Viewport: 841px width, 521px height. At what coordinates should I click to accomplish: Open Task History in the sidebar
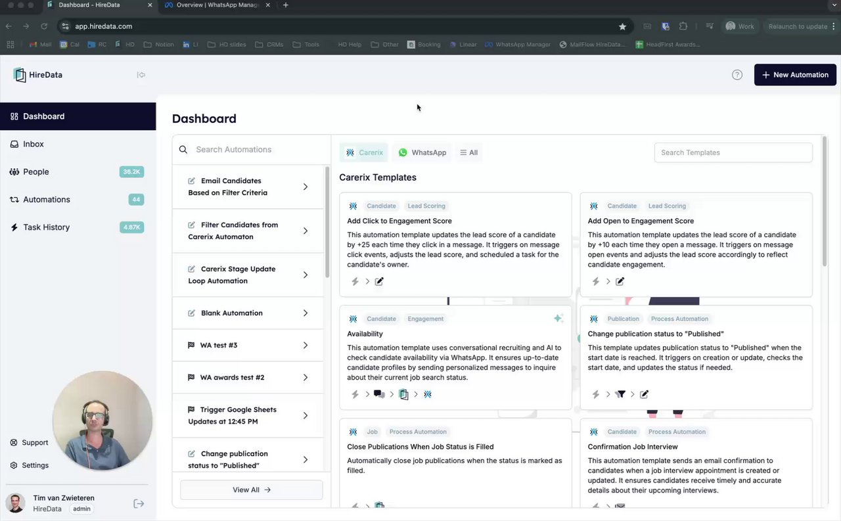[78, 227]
